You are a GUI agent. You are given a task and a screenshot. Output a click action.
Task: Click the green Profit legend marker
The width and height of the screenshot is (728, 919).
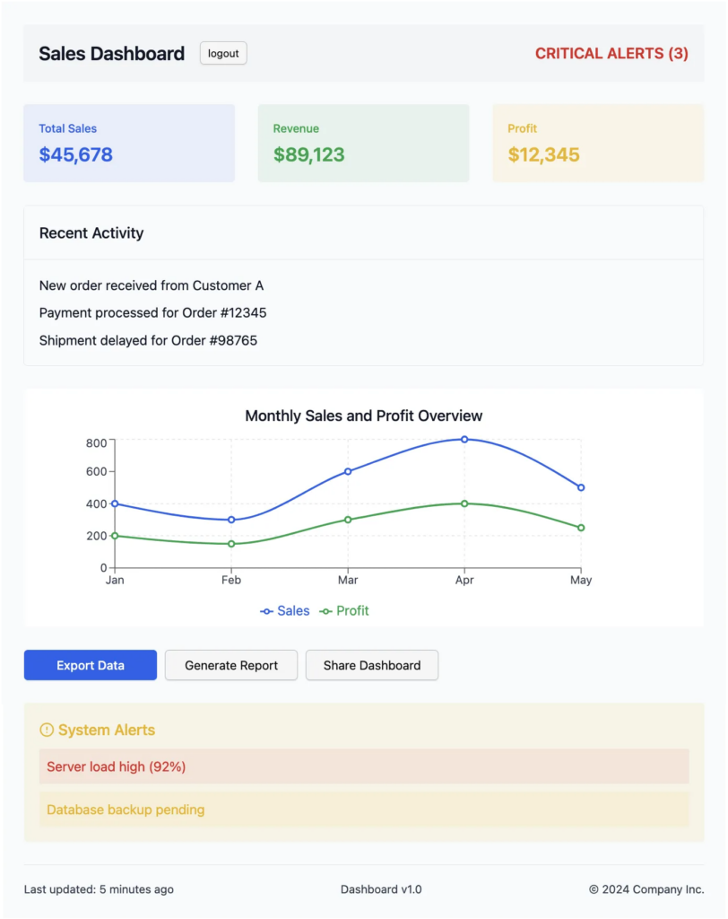pos(328,610)
